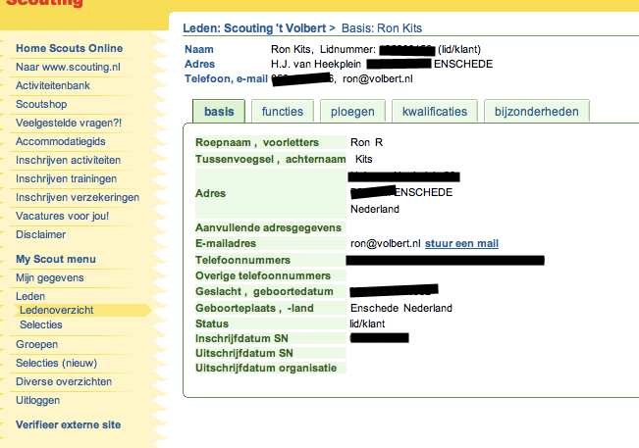Switch to the bijzonderheden tab
Screen dimensions: 639x448
click(536, 111)
